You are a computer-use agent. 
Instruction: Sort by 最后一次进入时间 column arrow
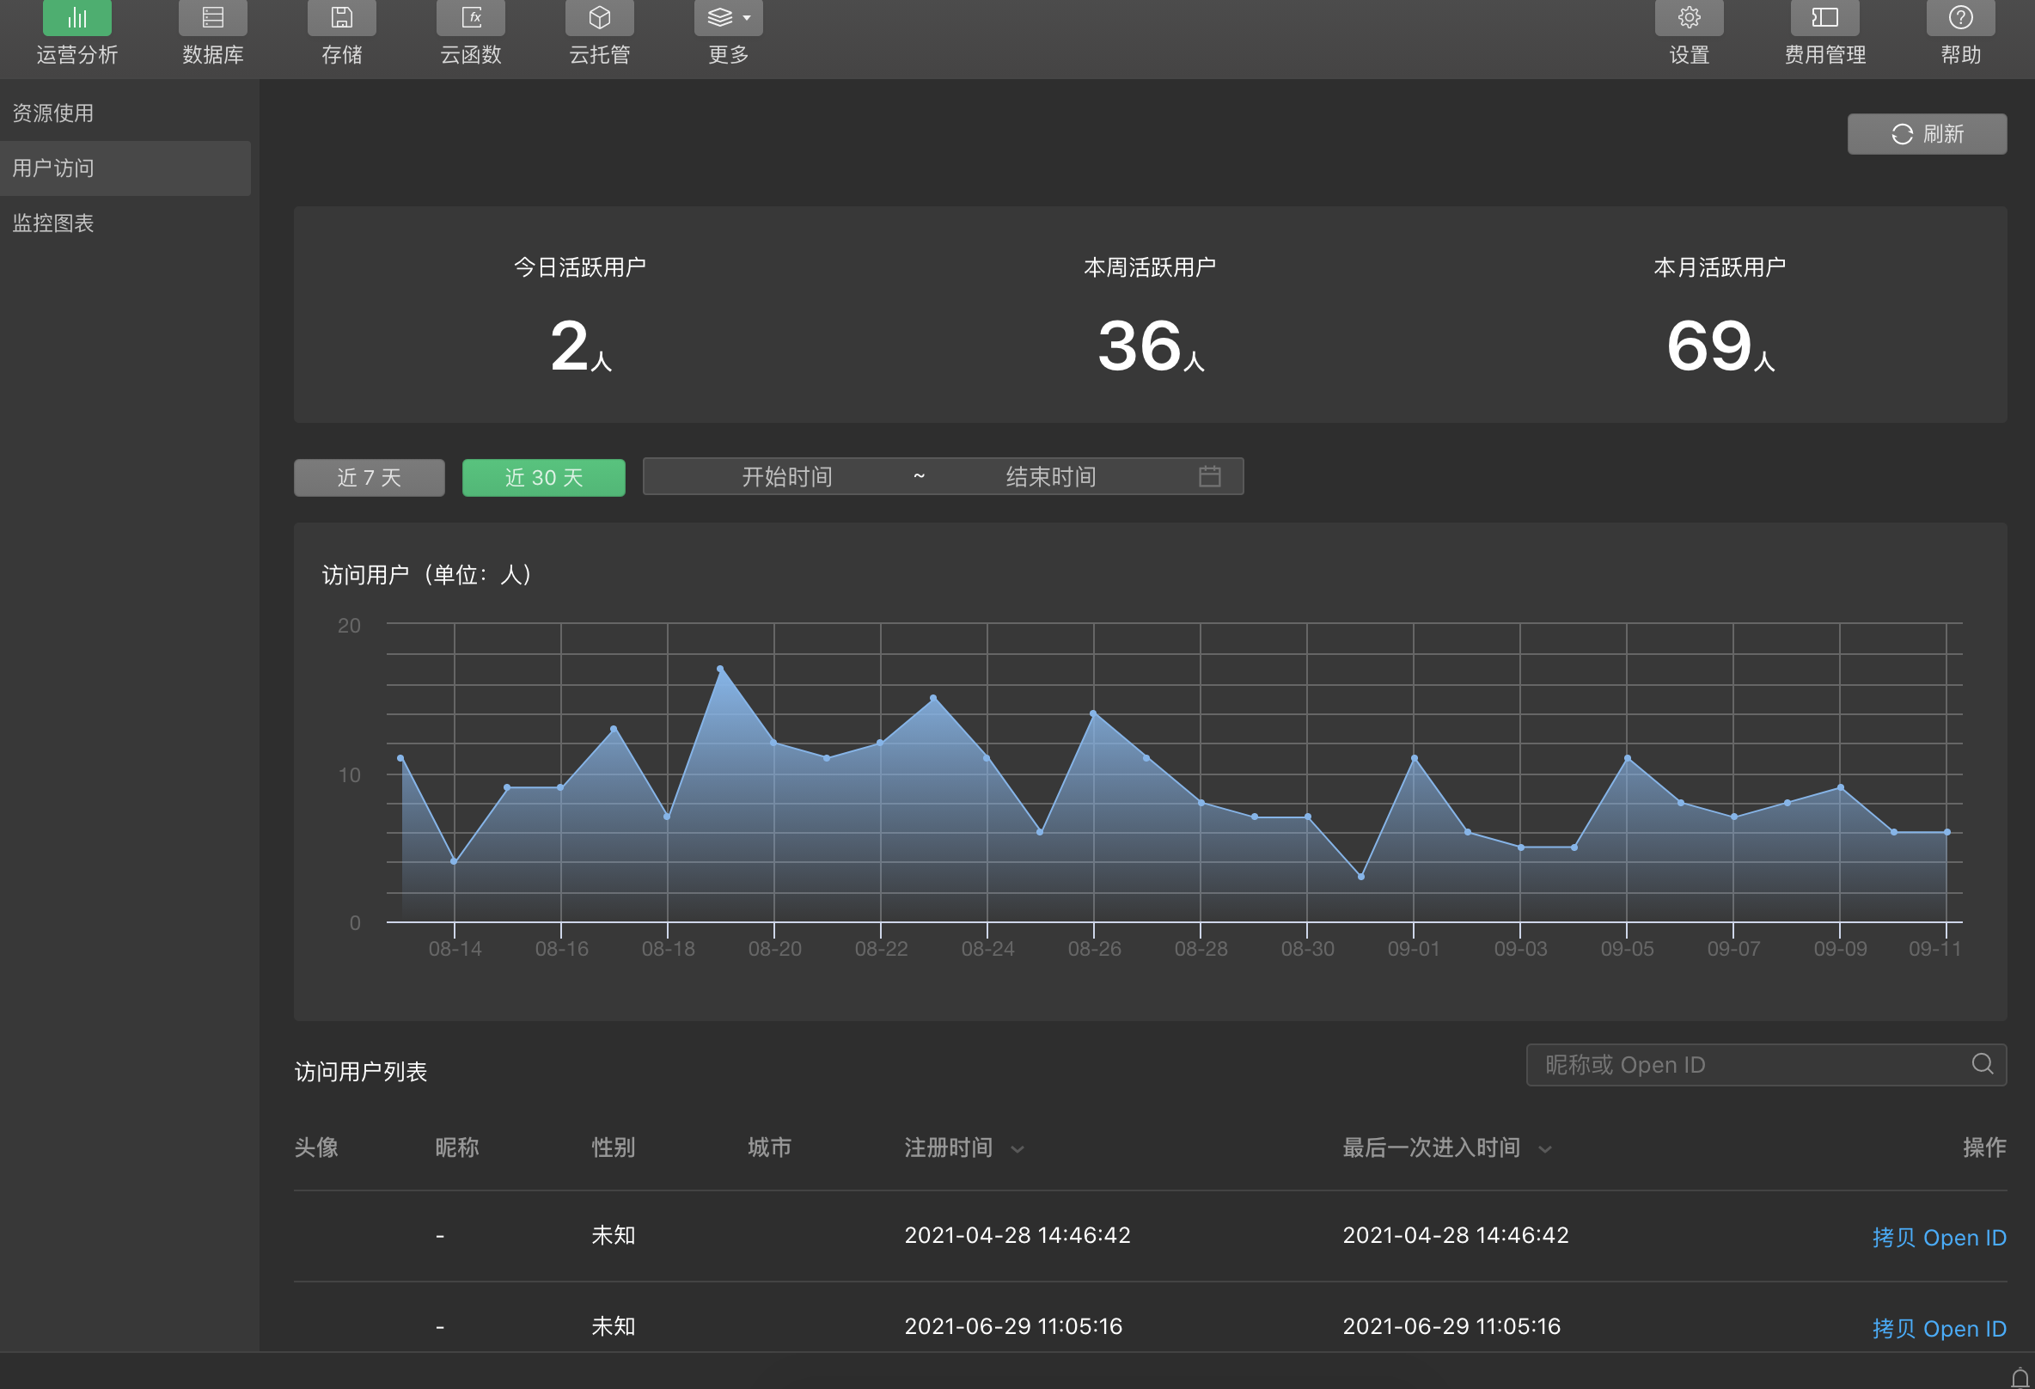click(x=1545, y=1149)
